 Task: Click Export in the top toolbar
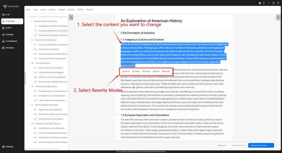tap(43, 10)
